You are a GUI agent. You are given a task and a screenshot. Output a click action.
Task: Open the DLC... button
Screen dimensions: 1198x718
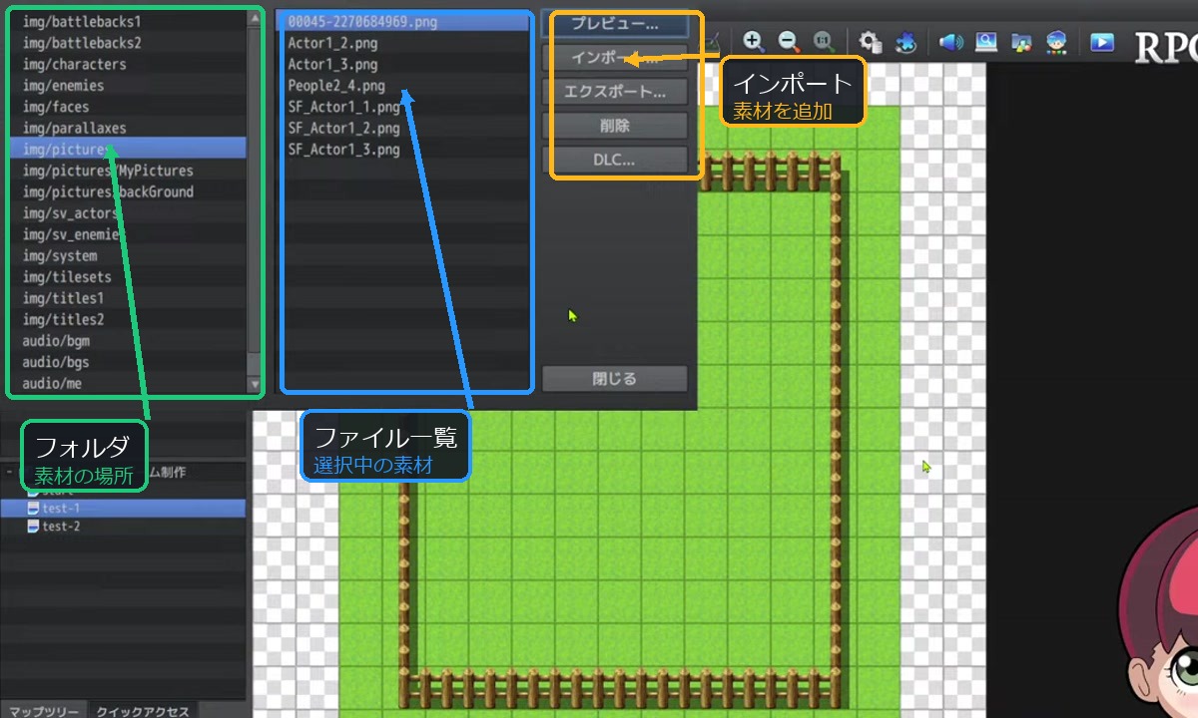click(615, 160)
